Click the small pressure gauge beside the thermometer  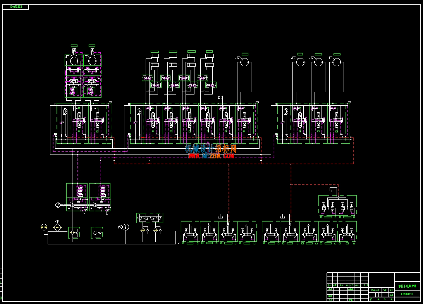120,227
